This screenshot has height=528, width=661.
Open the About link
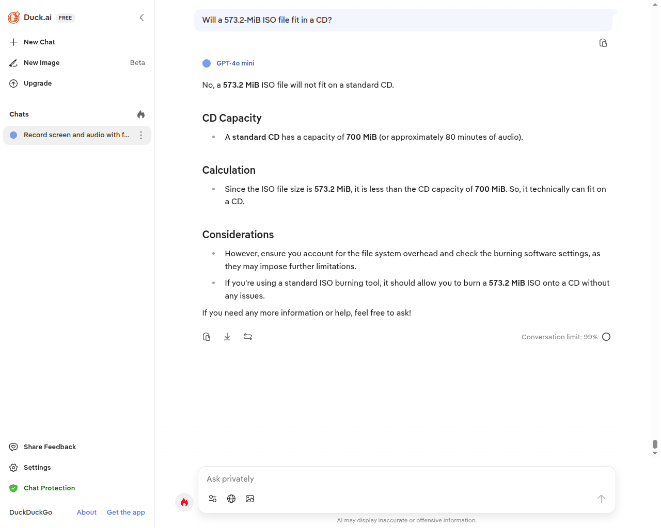click(87, 513)
